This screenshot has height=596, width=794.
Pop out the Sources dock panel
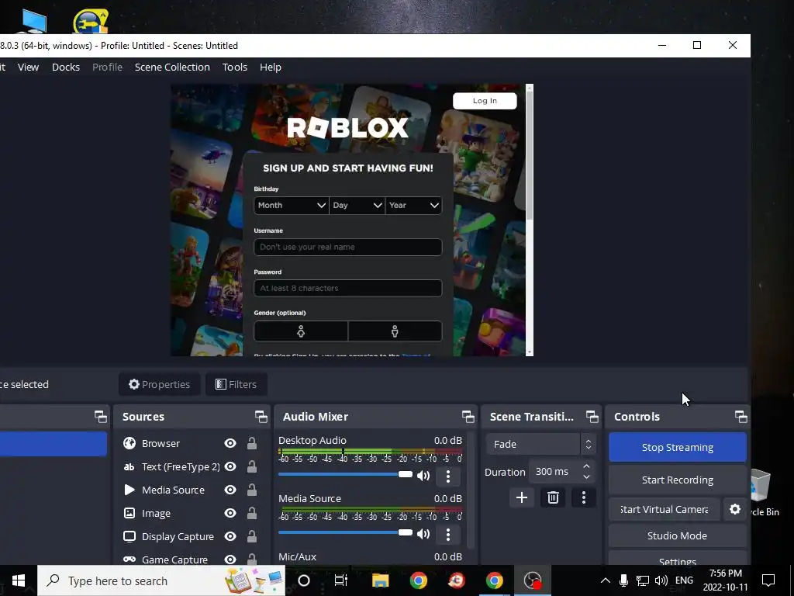(x=261, y=417)
